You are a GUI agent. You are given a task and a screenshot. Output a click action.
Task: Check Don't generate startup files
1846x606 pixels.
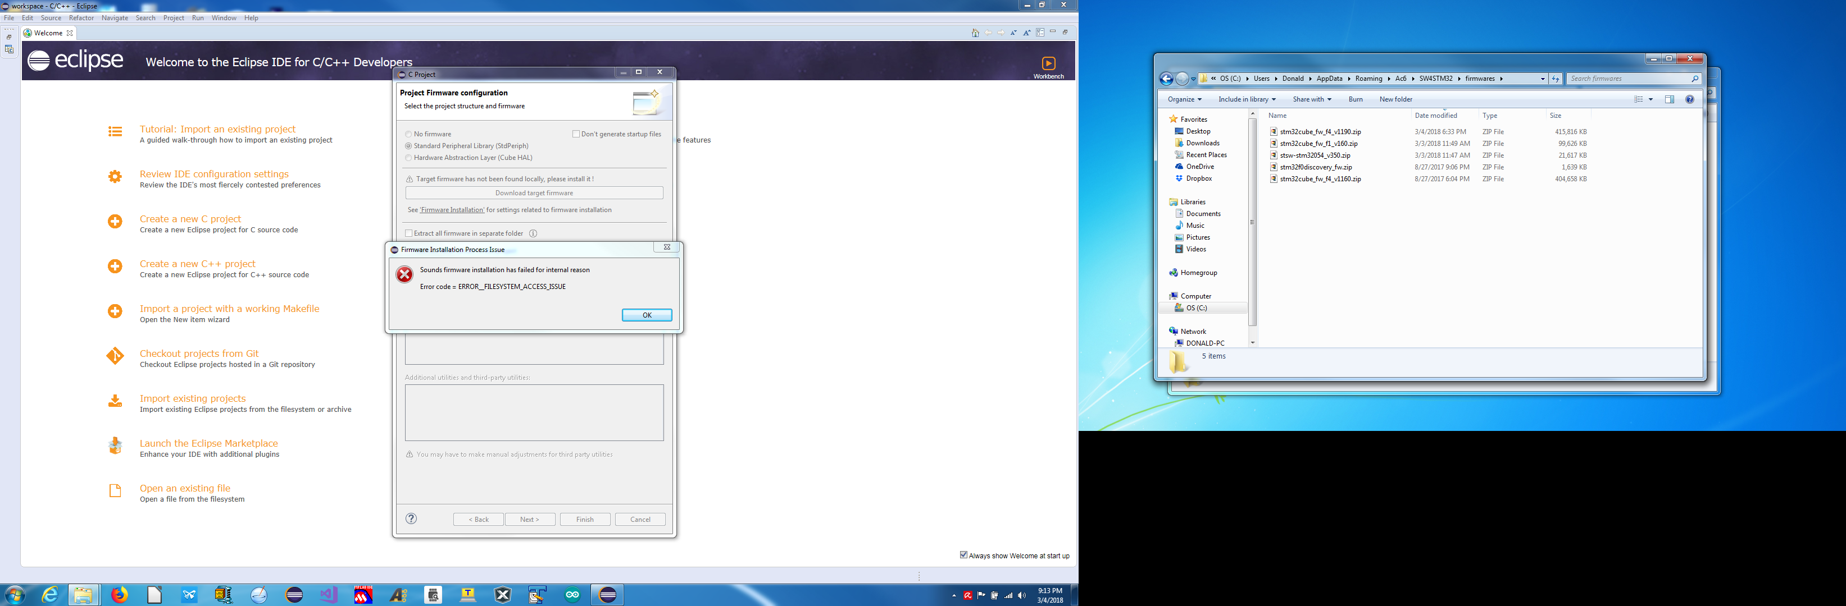[x=576, y=134]
